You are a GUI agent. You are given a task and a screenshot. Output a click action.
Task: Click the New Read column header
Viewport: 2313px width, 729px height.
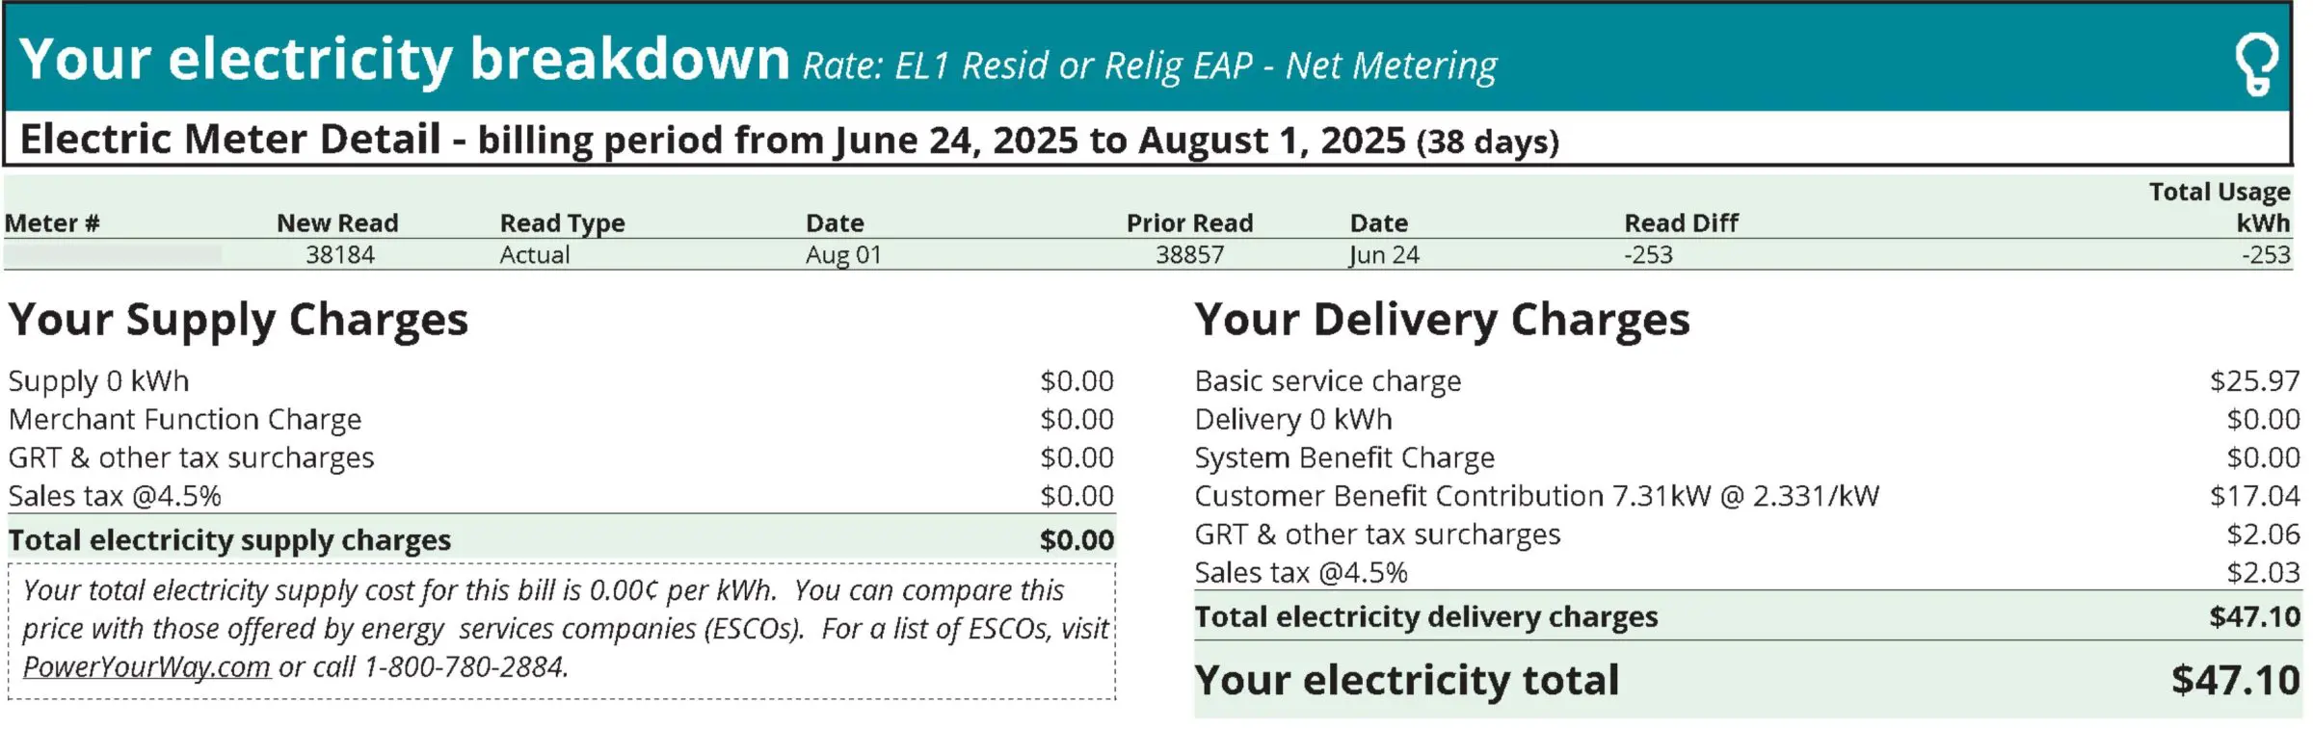point(337,223)
